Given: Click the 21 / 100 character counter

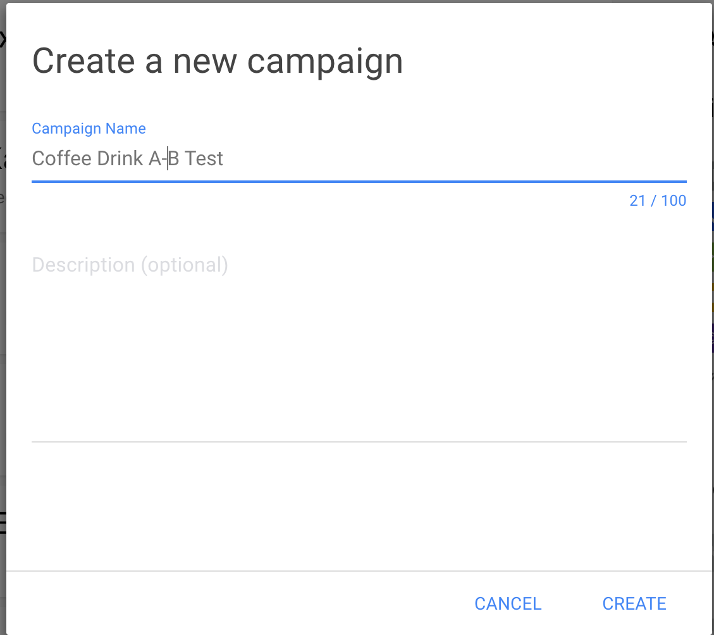Looking at the screenshot, I should (x=658, y=201).
